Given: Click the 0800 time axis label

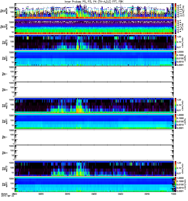Looking at the screenshot, I should point(15,194).
